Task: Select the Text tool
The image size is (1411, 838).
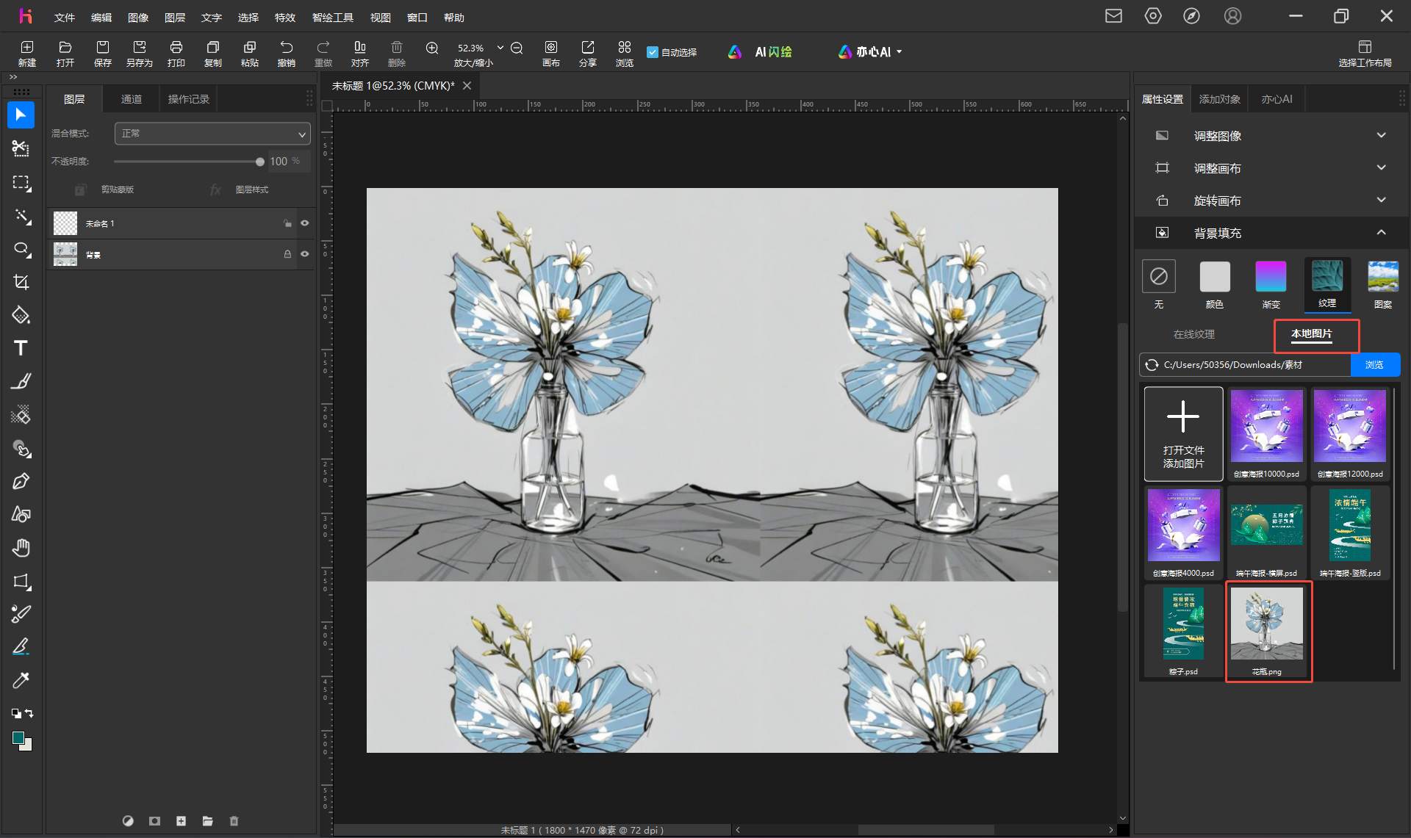Action: (x=21, y=348)
